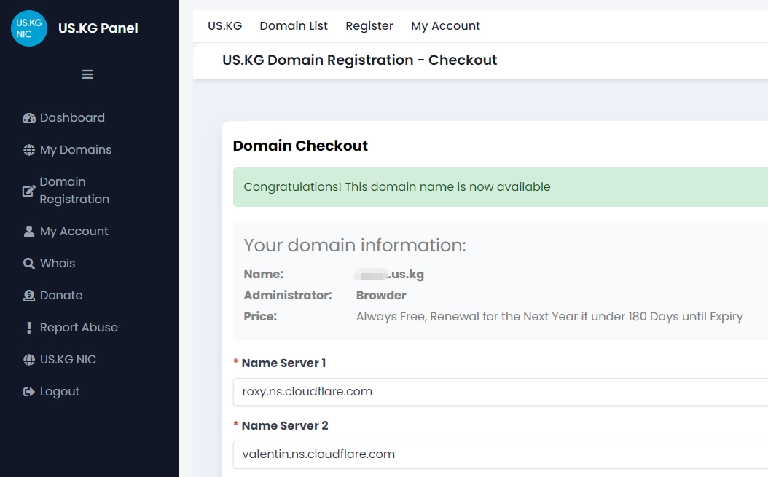Screen dimensions: 768x477
Task: Toggle the hamburger sidebar menu
Action: coord(87,74)
